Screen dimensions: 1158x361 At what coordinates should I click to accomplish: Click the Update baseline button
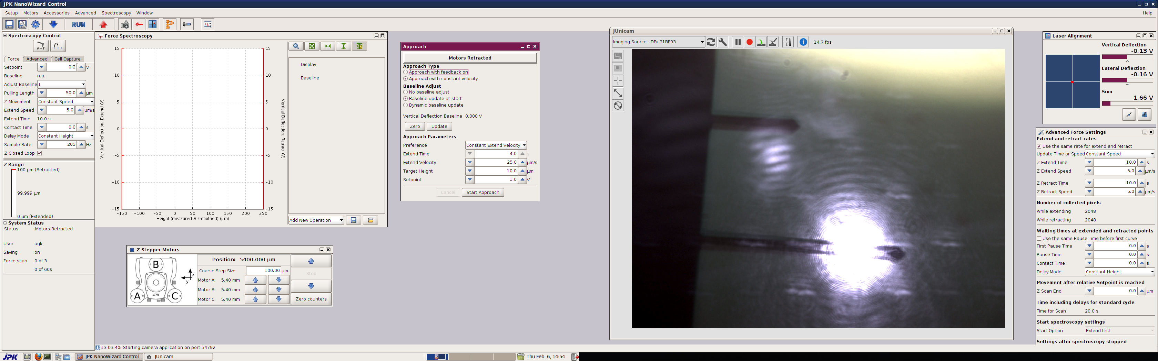[439, 127]
